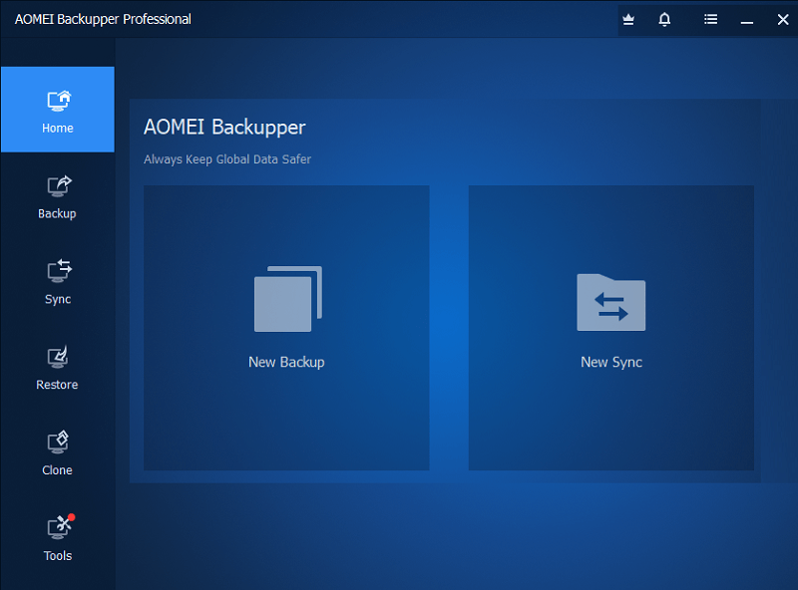Create a New Sync task
798x590 pixels.
click(x=611, y=328)
